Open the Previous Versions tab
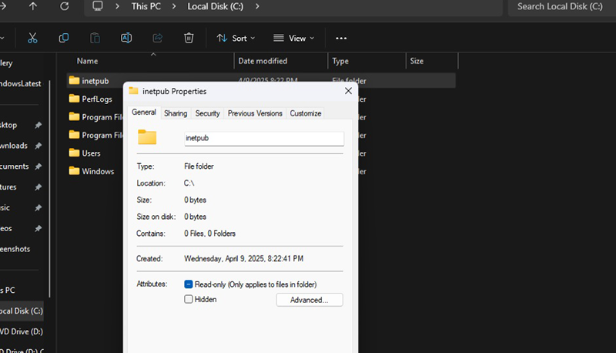The width and height of the screenshot is (616, 353). [255, 113]
